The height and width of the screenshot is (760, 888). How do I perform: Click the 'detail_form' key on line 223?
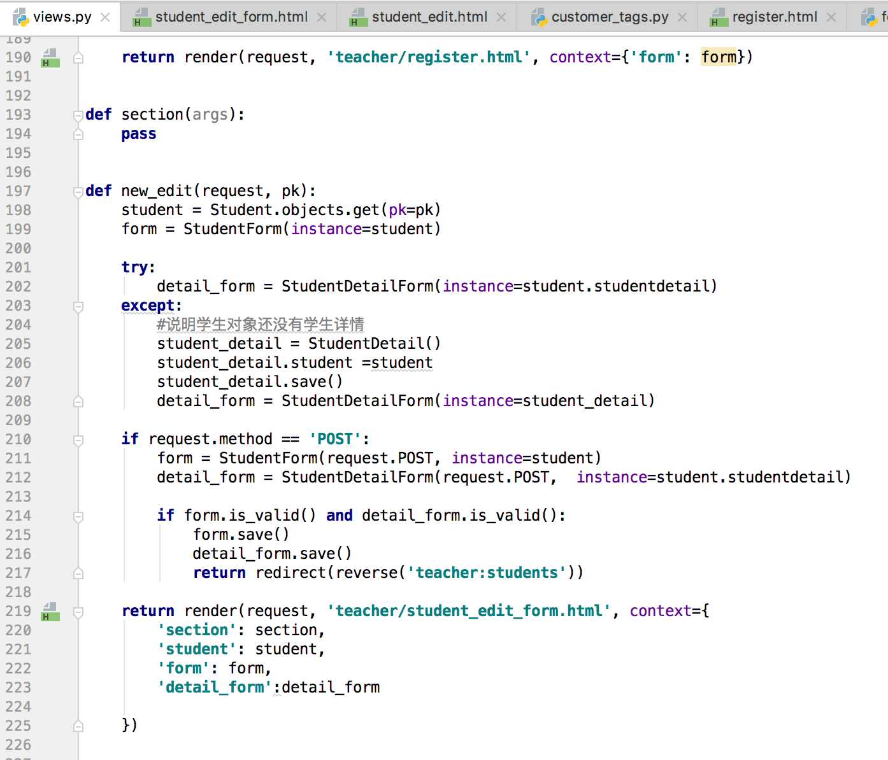(x=215, y=687)
